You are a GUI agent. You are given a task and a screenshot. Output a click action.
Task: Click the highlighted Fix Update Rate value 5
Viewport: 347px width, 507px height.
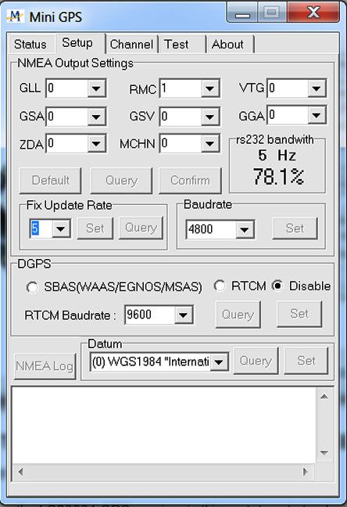[x=35, y=228]
